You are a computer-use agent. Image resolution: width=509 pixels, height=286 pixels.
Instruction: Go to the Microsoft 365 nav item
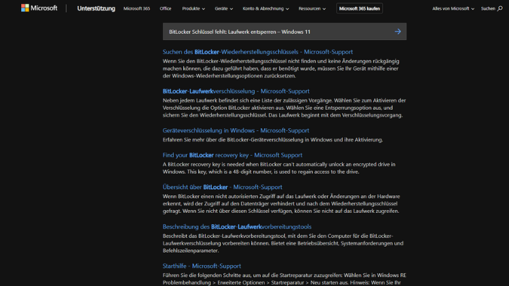point(136,9)
